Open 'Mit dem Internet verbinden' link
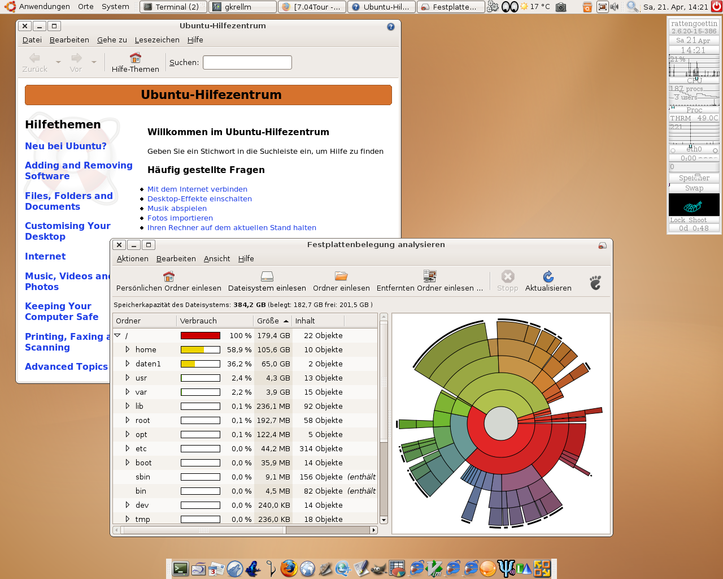 (x=197, y=189)
